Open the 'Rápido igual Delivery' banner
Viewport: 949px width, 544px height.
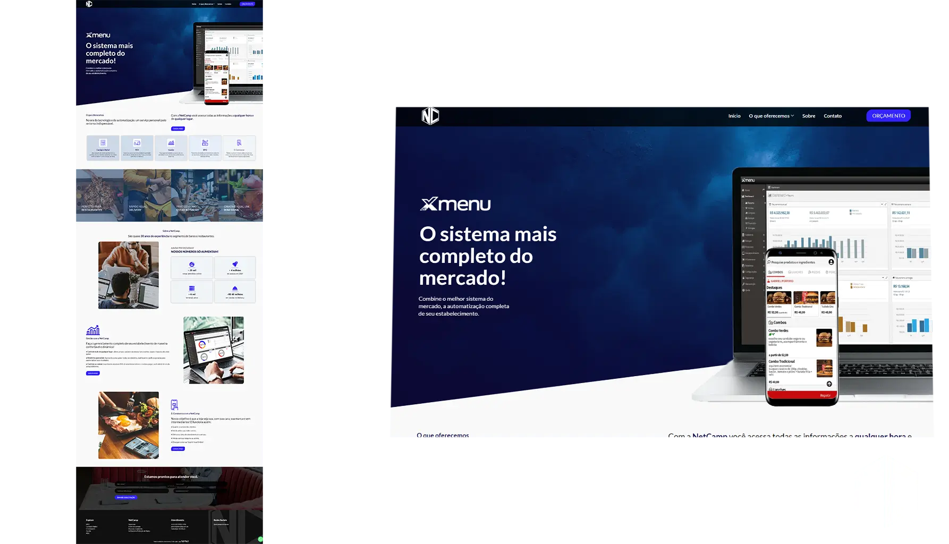click(147, 195)
